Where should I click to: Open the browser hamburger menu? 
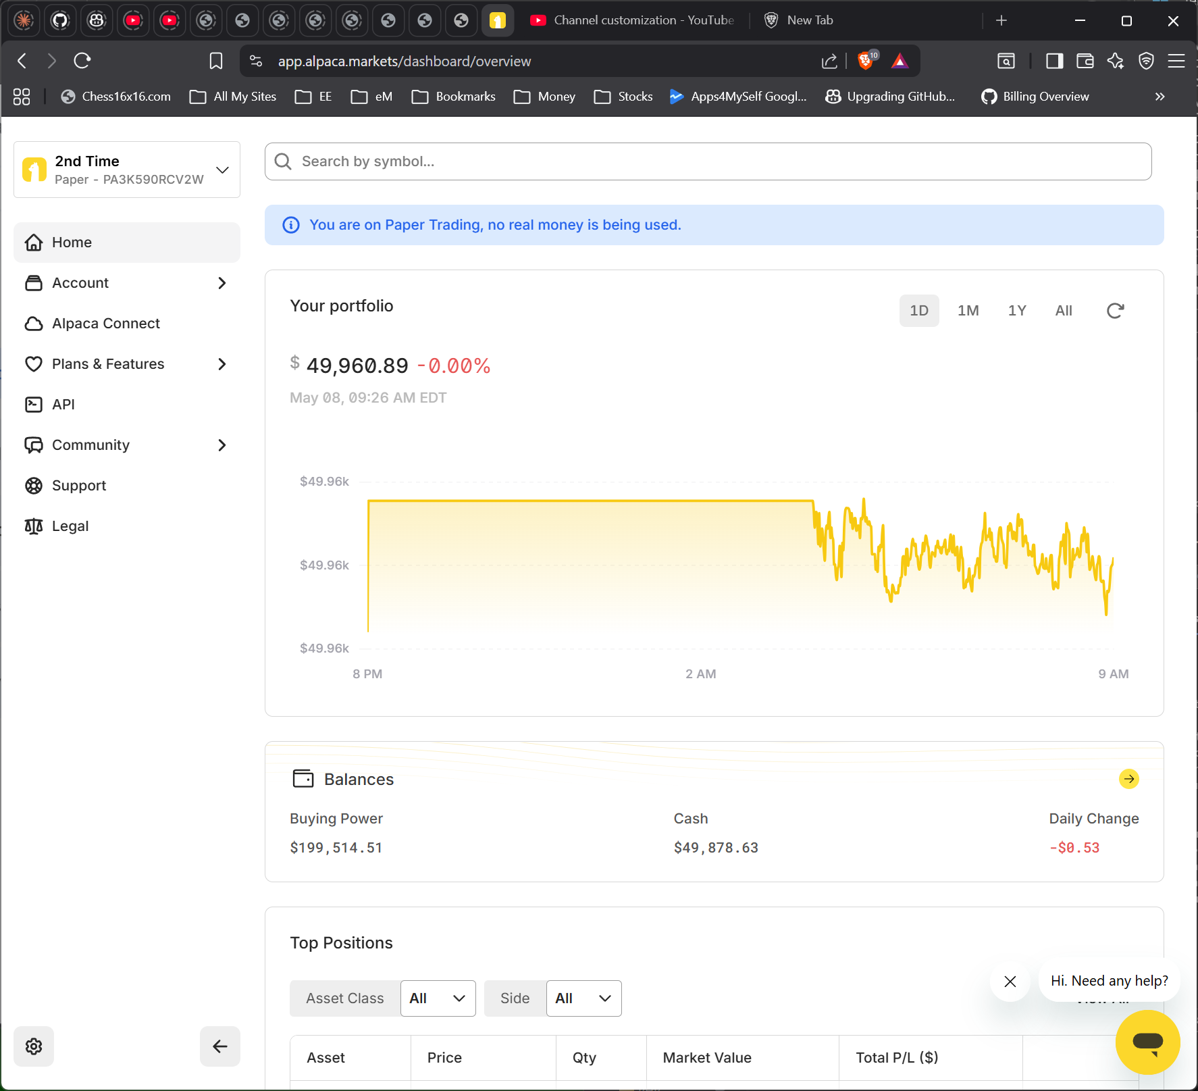(x=1176, y=61)
